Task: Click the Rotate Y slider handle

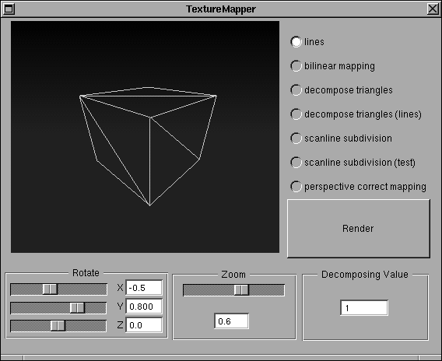Action: 77,308
